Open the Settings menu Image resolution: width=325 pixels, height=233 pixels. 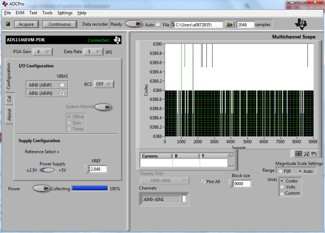pyautogui.click(x=65, y=13)
